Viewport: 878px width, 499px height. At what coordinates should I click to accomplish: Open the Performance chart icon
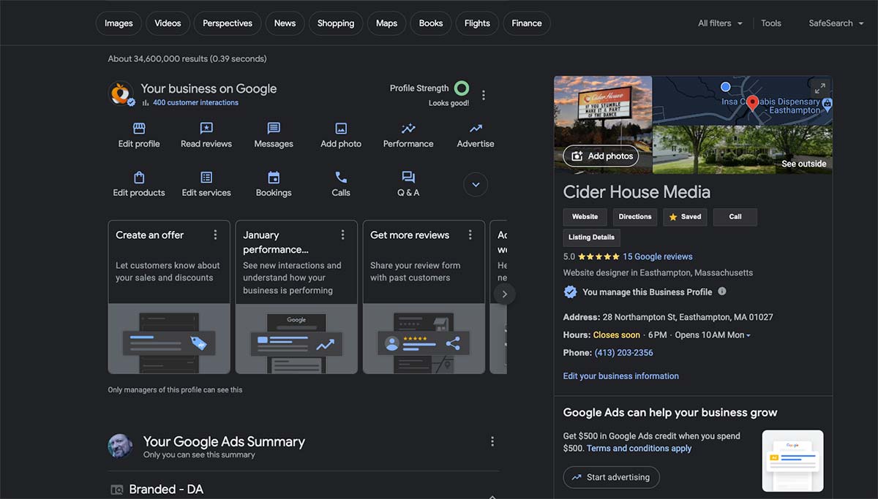click(408, 129)
